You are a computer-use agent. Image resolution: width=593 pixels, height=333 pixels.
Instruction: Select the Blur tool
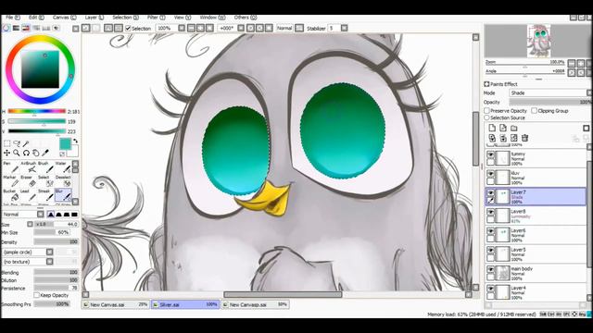click(x=63, y=195)
